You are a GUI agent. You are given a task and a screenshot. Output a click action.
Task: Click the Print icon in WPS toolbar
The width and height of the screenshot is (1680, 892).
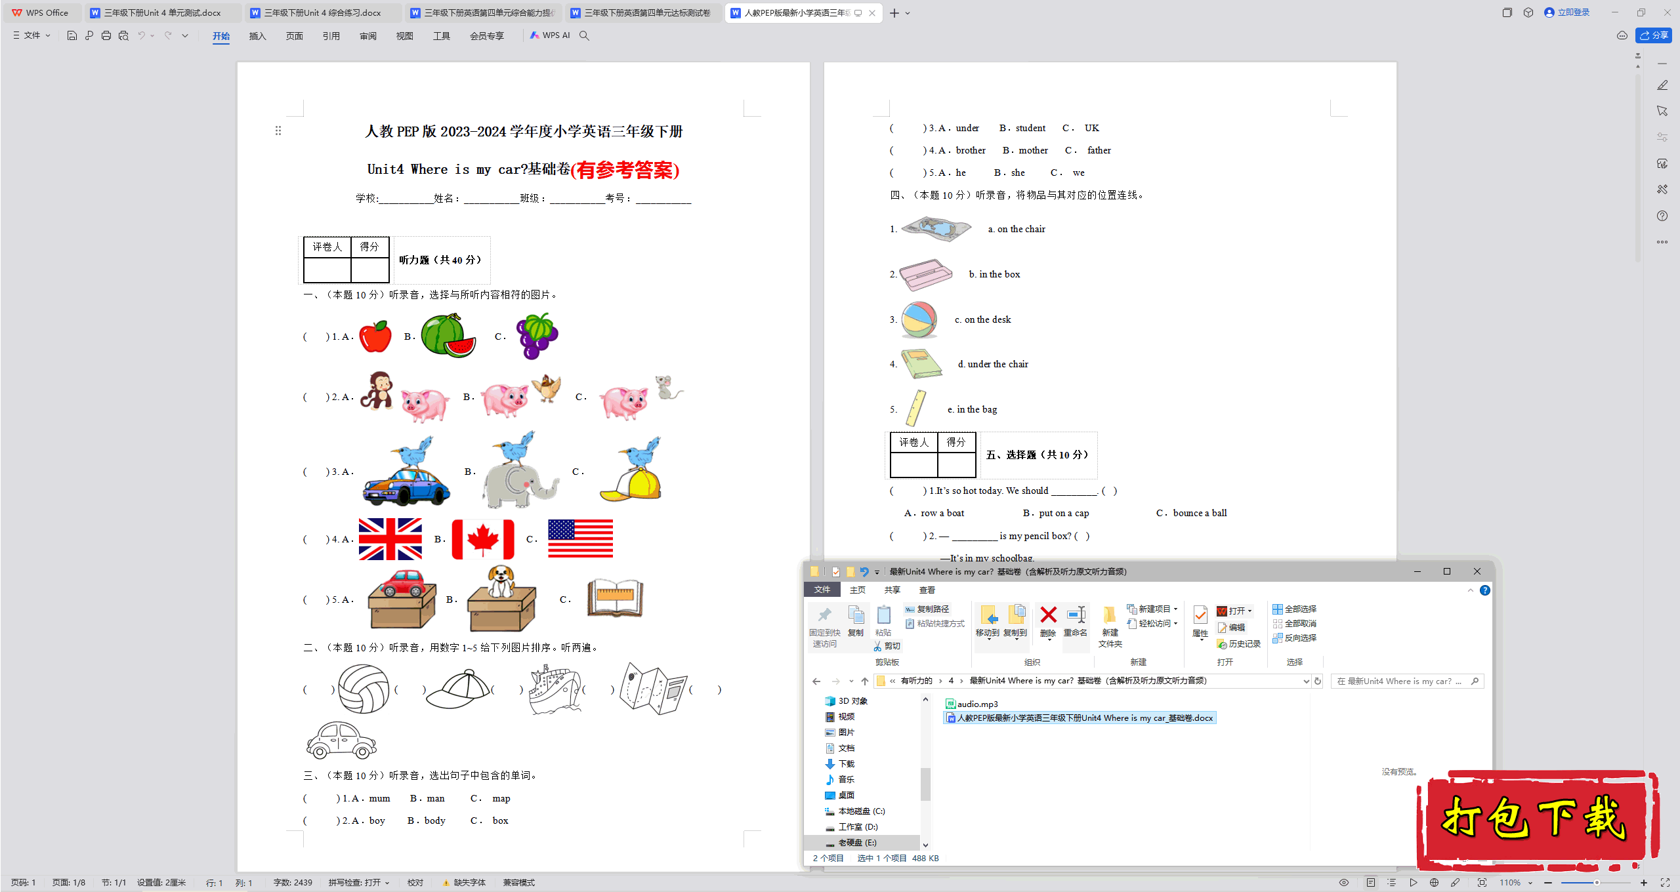coord(106,35)
